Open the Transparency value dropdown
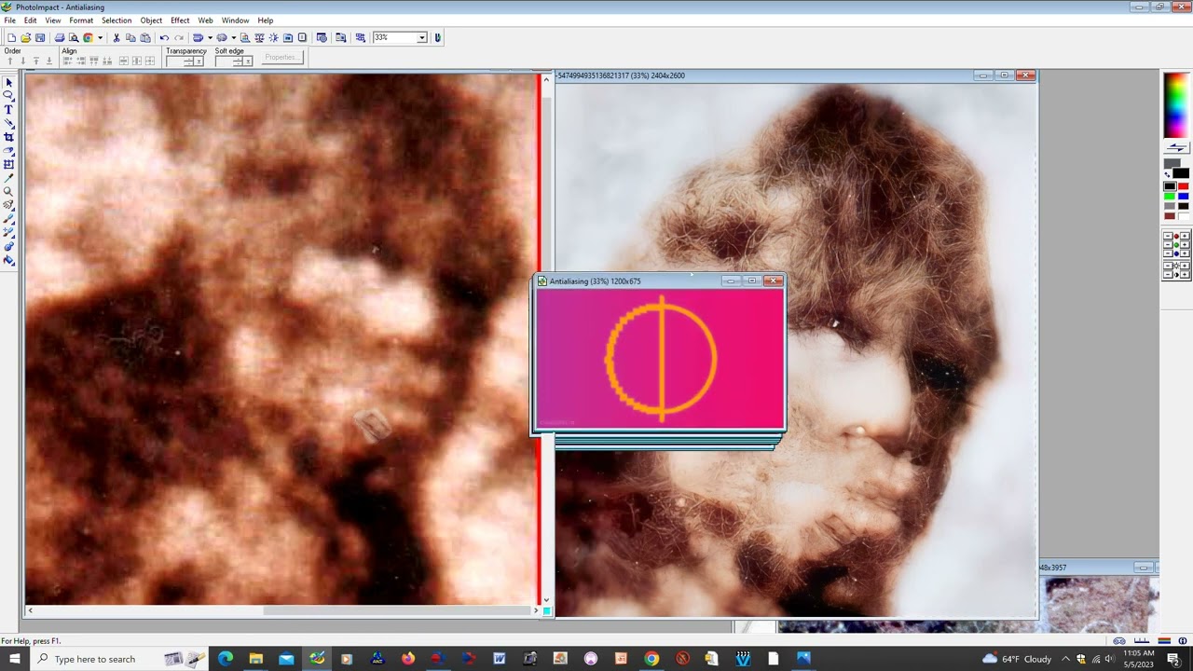The width and height of the screenshot is (1193, 671). (x=199, y=62)
